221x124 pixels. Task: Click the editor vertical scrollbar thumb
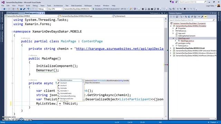[166, 50]
